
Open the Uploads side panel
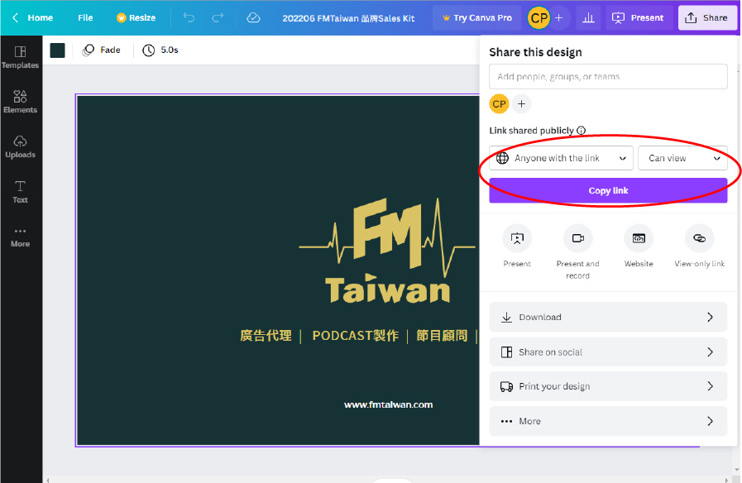point(21,147)
